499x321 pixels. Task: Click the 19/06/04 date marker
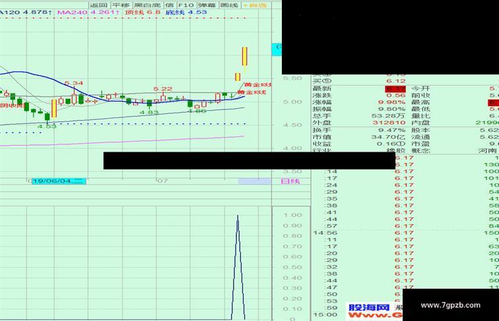coord(59,181)
